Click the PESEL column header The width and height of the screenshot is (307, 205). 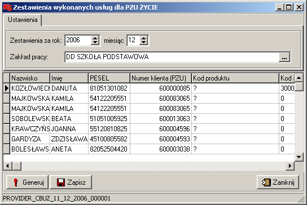click(109, 78)
